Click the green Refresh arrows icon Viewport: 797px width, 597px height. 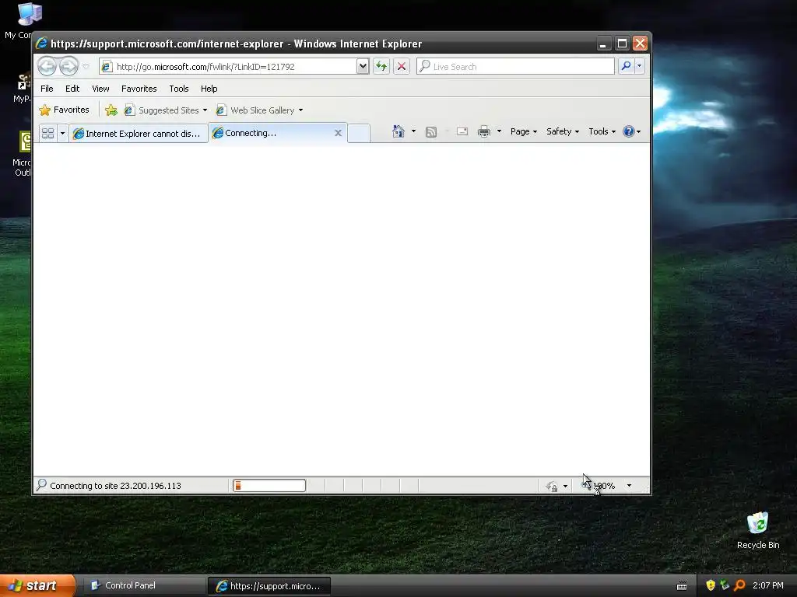[381, 67]
